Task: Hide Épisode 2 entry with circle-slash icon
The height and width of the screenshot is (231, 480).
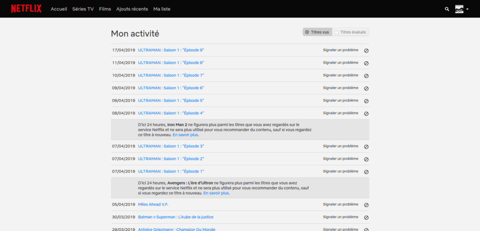Action: (x=366, y=159)
